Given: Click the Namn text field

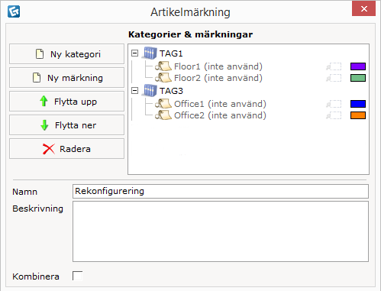Looking at the screenshot, I should click(221, 191).
